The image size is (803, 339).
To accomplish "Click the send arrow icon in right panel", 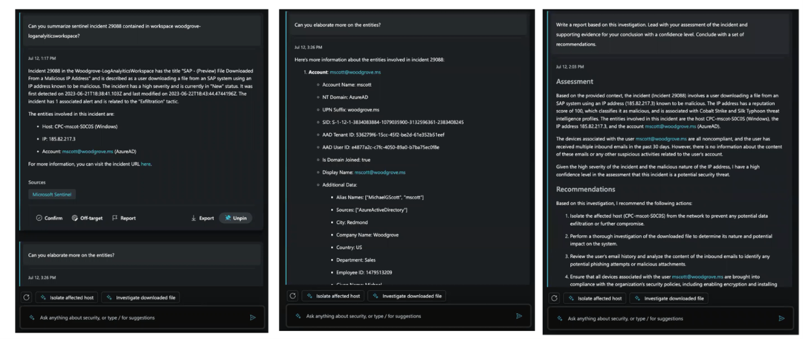I will pyautogui.click(x=781, y=318).
